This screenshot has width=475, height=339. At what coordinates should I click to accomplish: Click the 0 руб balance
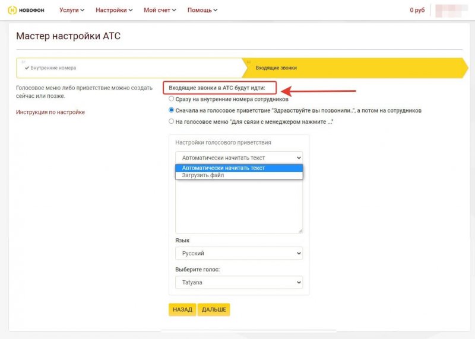[x=417, y=10]
